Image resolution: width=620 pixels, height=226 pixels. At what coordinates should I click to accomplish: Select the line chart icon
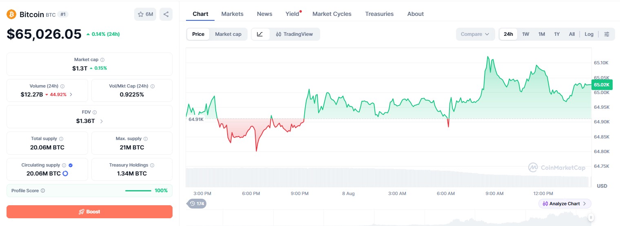pos(260,34)
